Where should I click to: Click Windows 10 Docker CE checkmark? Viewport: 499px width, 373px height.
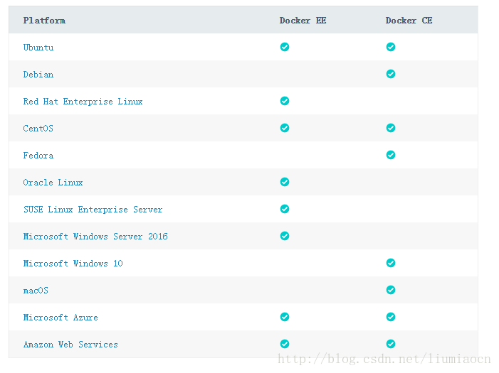tap(391, 263)
